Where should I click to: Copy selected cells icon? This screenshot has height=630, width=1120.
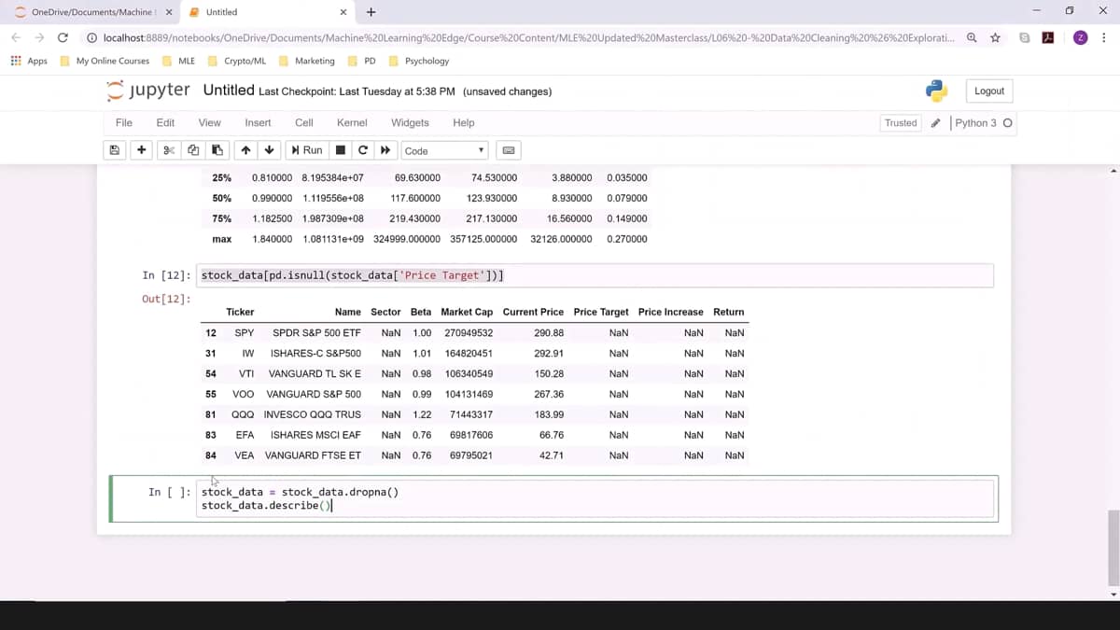193,150
